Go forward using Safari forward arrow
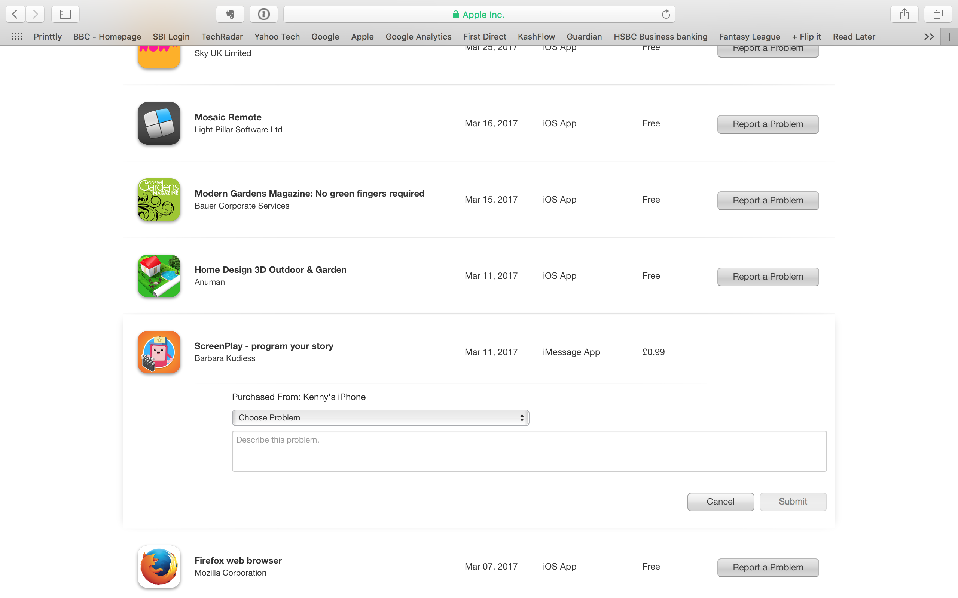Image resolution: width=958 pixels, height=598 pixels. pyautogui.click(x=35, y=14)
